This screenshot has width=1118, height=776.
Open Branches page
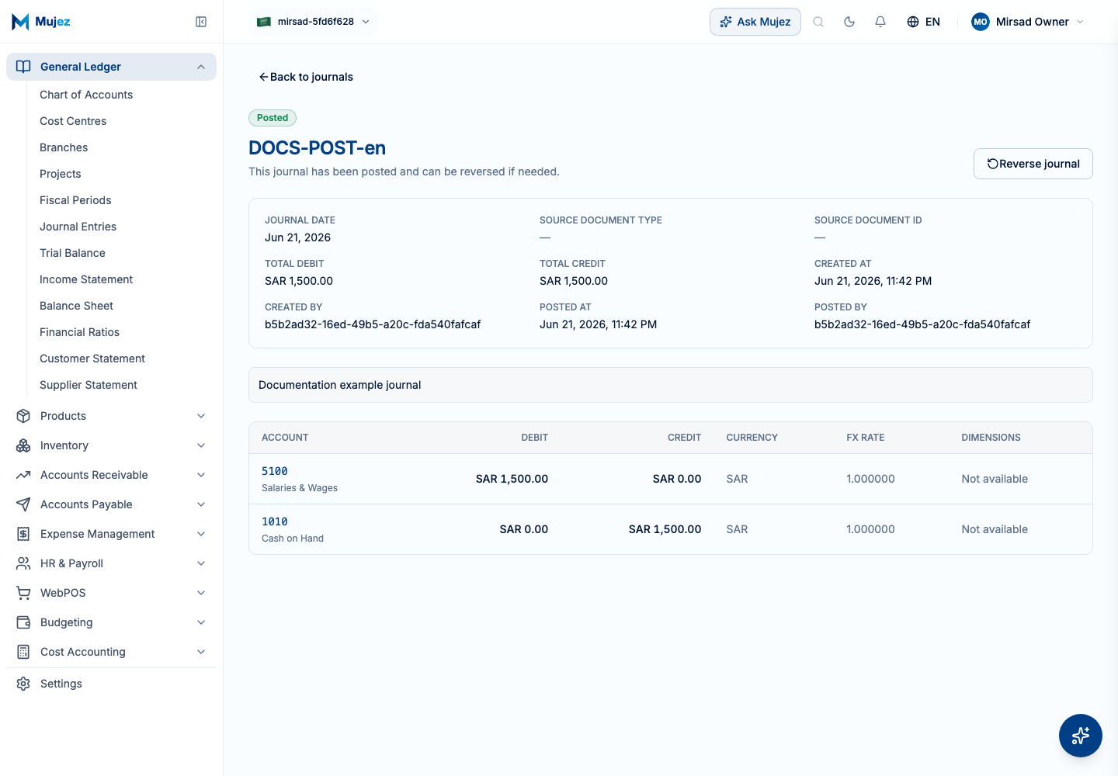[x=64, y=147]
